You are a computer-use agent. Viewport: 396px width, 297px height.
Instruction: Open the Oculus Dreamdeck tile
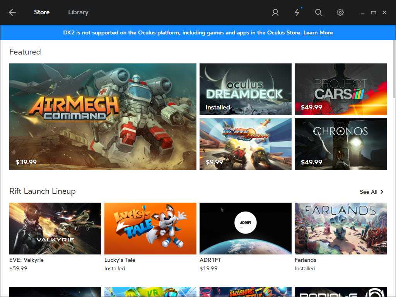245,89
